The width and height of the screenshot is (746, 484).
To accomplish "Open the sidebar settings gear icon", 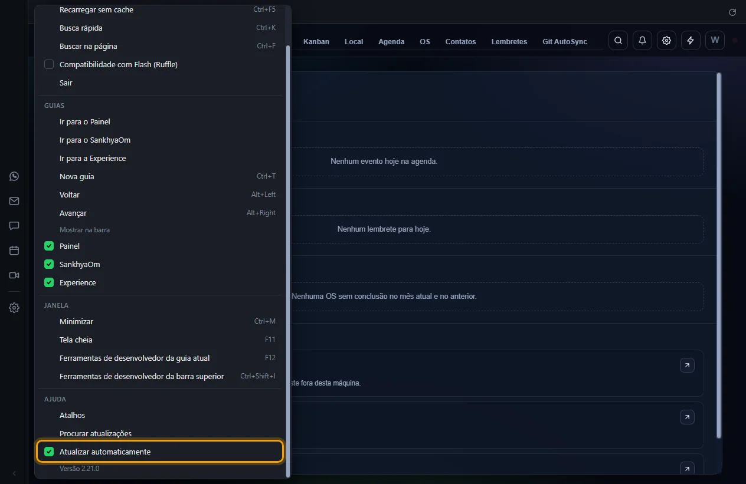I will click(14, 308).
